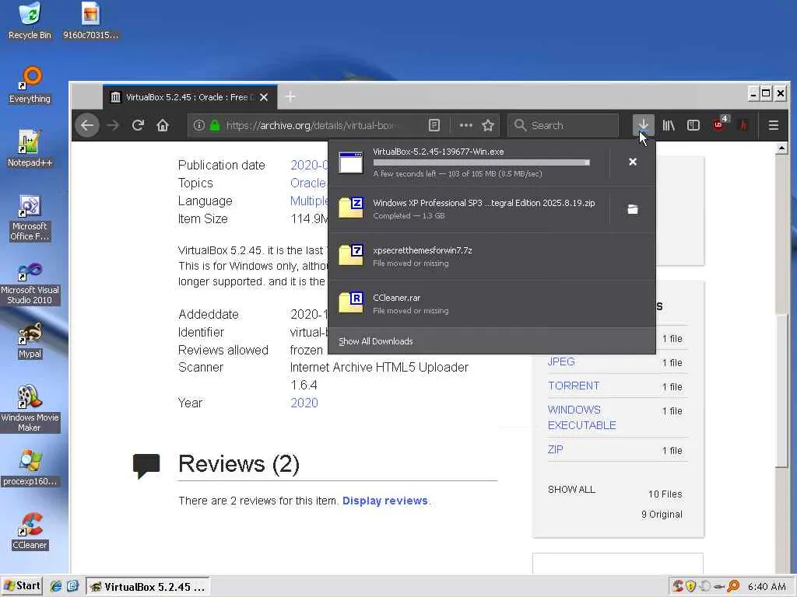Toggle the downloads panel arrow button
The width and height of the screenshot is (797, 597).
coord(643,125)
